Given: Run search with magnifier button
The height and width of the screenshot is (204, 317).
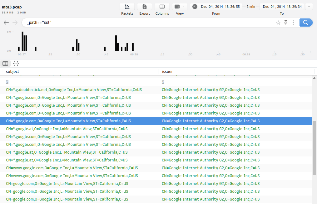Looking at the screenshot, I should tap(306, 23).
